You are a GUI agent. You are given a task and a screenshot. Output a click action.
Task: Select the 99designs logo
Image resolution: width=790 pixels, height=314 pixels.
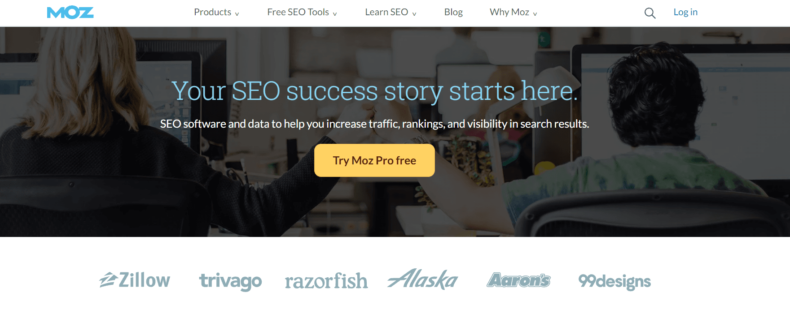(x=614, y=281)
